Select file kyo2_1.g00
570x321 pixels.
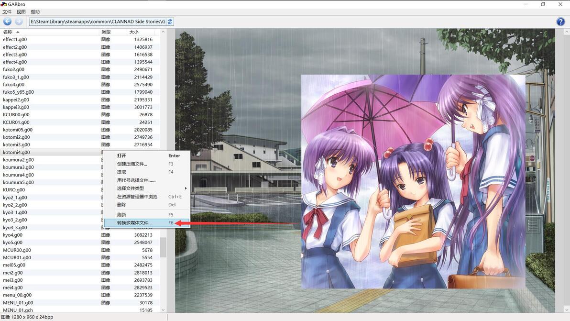tap(15, 198)
